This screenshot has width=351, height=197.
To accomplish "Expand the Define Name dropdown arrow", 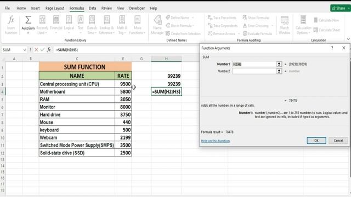I will 193,18.
